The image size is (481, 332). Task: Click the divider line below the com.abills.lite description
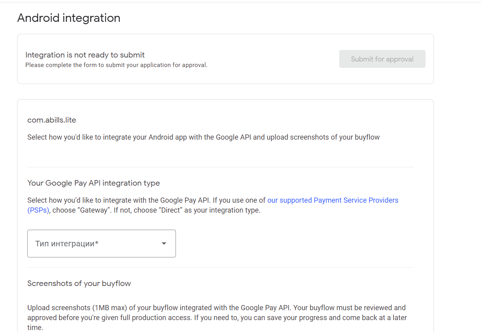point(220,167)
